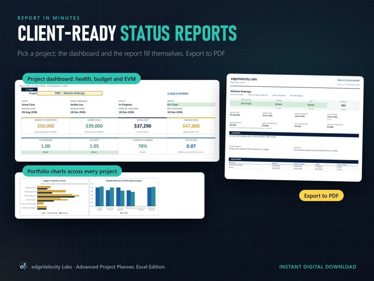374x281 pixels.
Task: Click the $37,290 Actual Cost figure
Action: 143,126
